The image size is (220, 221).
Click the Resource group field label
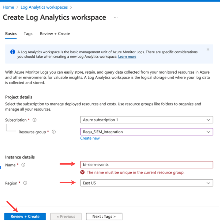click(32, 132)
